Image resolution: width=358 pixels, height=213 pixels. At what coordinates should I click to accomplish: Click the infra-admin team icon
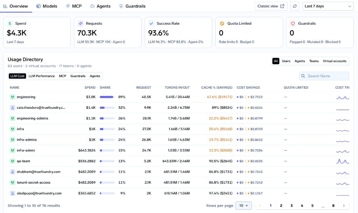[x=13, y=150]
